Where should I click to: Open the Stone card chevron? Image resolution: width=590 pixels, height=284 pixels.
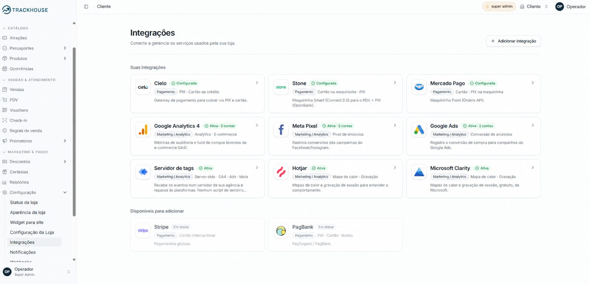tap(395, 83)
